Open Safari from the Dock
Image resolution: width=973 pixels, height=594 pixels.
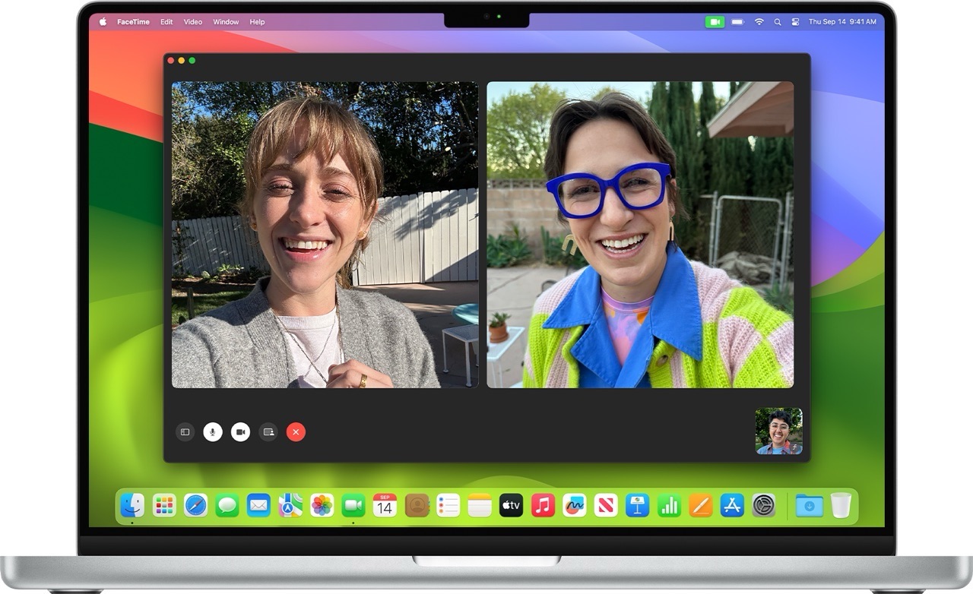pyautogui.click(x=195, y=505)
